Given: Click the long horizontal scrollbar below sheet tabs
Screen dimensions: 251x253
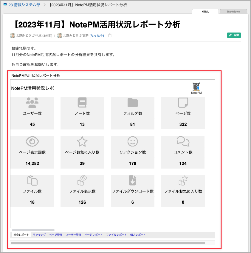Looking at the screenshot, I should pos(108,243).
